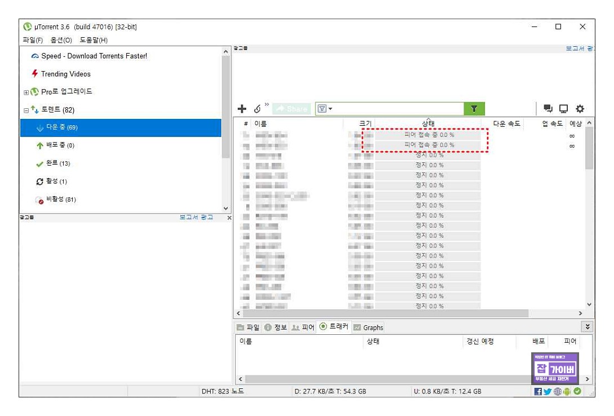Click the 보고서 광고 link in left panel
This screenshot has width=614, height=416.
(x=196, y=217)
